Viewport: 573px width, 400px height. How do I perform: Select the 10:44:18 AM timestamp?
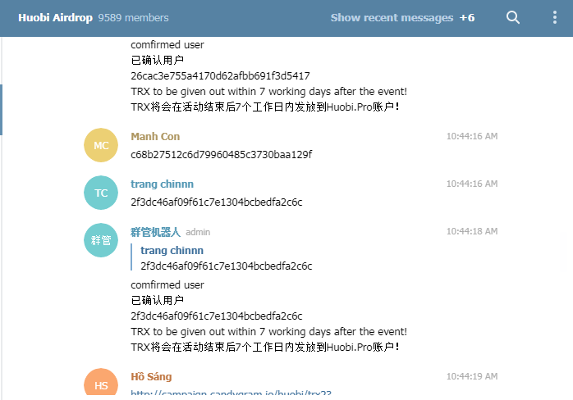click(x=472, y=231)
